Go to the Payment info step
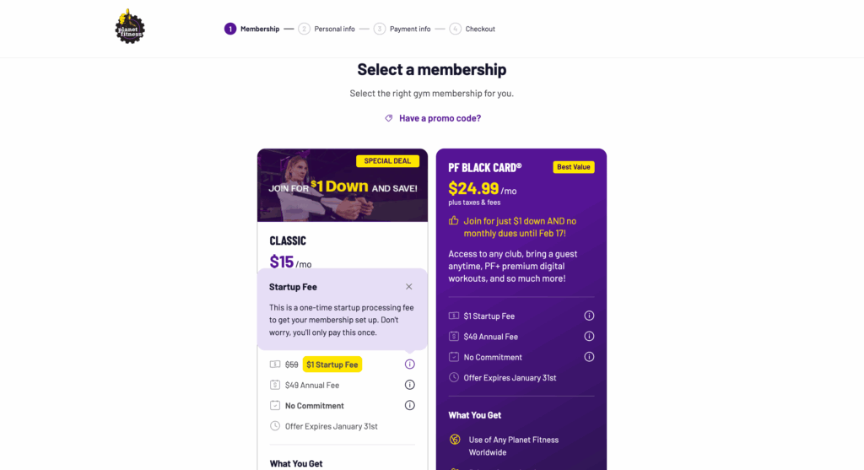The width and height of the screenshot is (864, 470). tap(402, 29)
